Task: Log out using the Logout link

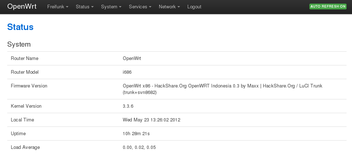Action: (194, 7)
